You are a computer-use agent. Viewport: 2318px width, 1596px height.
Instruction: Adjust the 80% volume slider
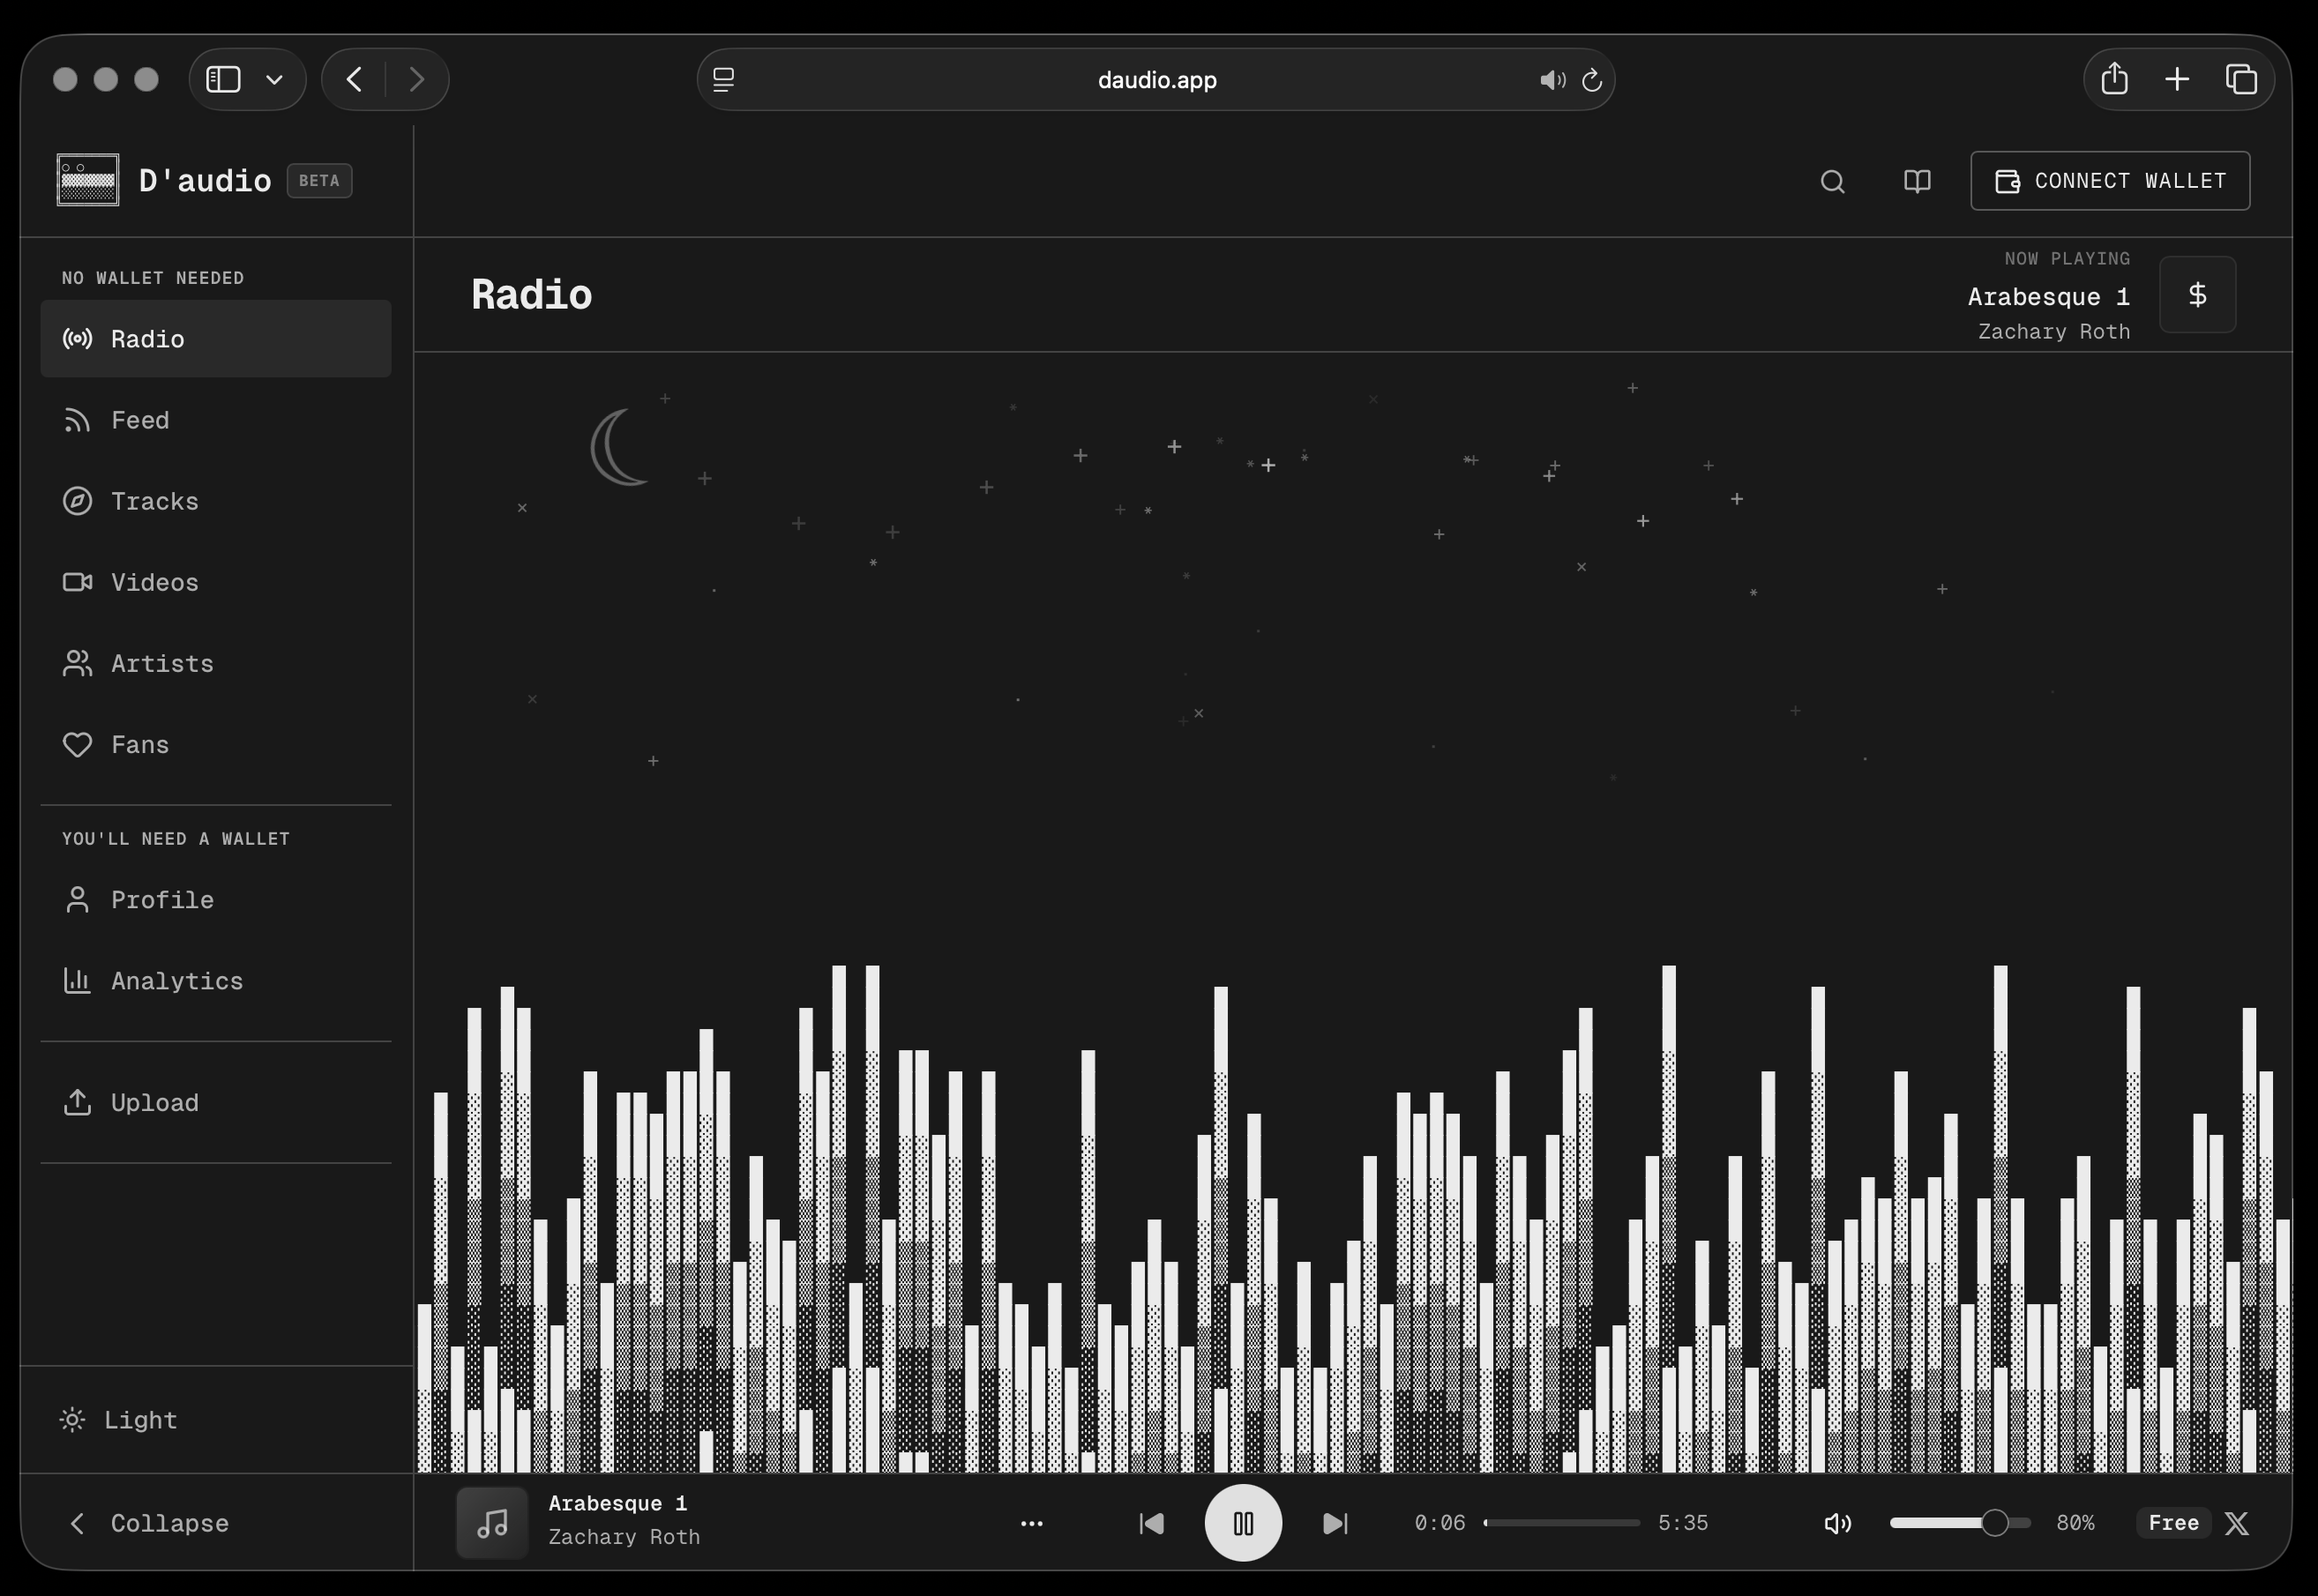coord(1997,1522)
